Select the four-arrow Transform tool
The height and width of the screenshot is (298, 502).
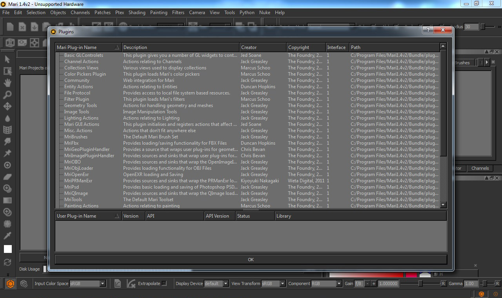[x=7, y=106]
